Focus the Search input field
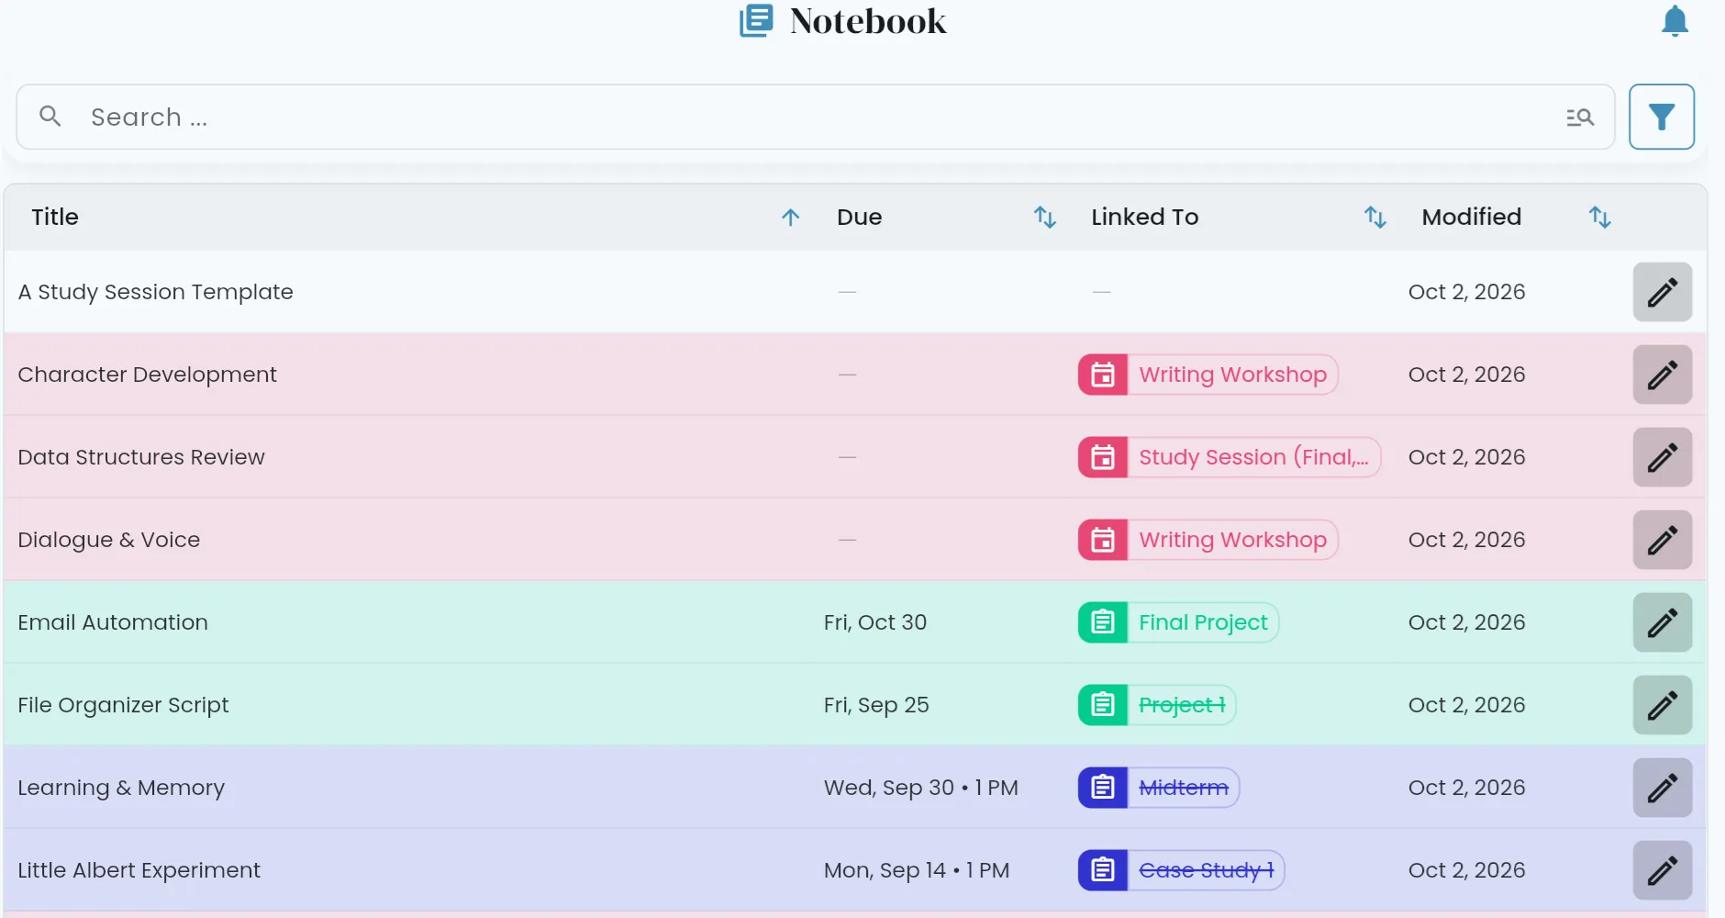Screen dimensions: 1725x918 pyautogui.click(x=817, y=117)
